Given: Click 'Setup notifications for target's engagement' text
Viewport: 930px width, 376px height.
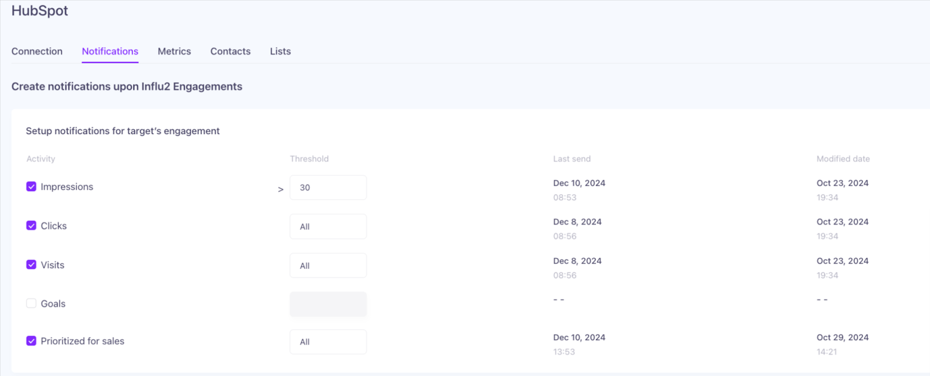Looking at the screenshot, I should click(123, 131).
